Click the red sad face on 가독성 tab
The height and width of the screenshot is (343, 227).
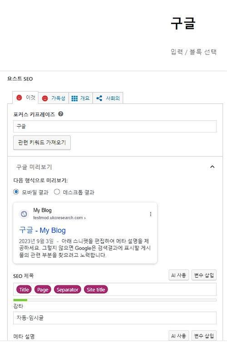pyautogui.click(x=45, y=98)
